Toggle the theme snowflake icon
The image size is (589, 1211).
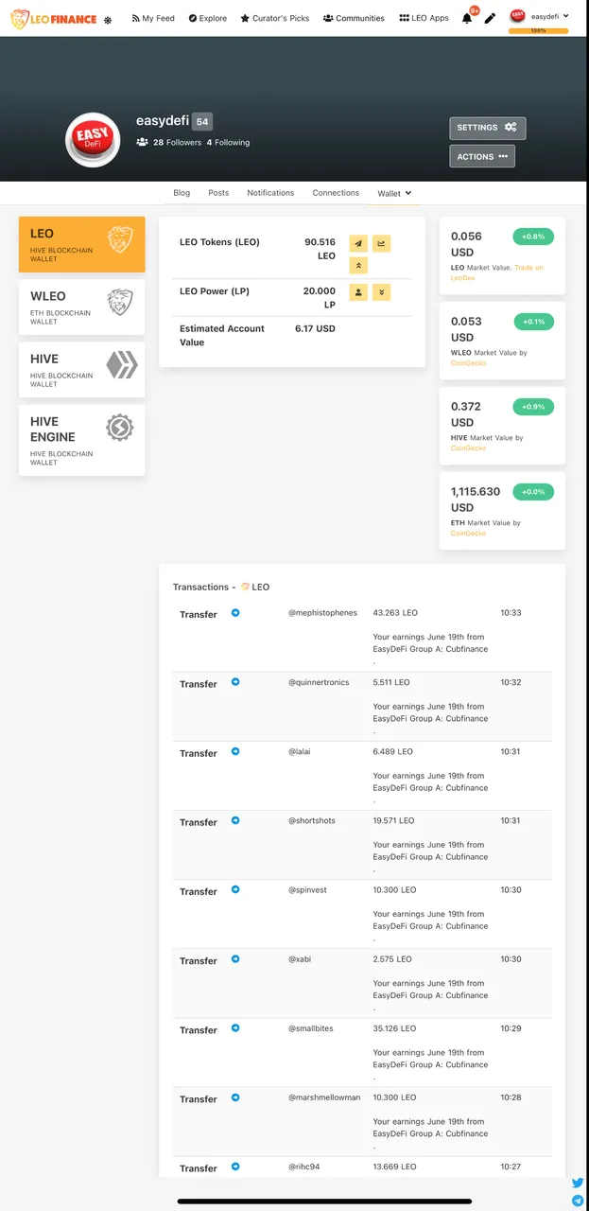[x=108, y=20]
